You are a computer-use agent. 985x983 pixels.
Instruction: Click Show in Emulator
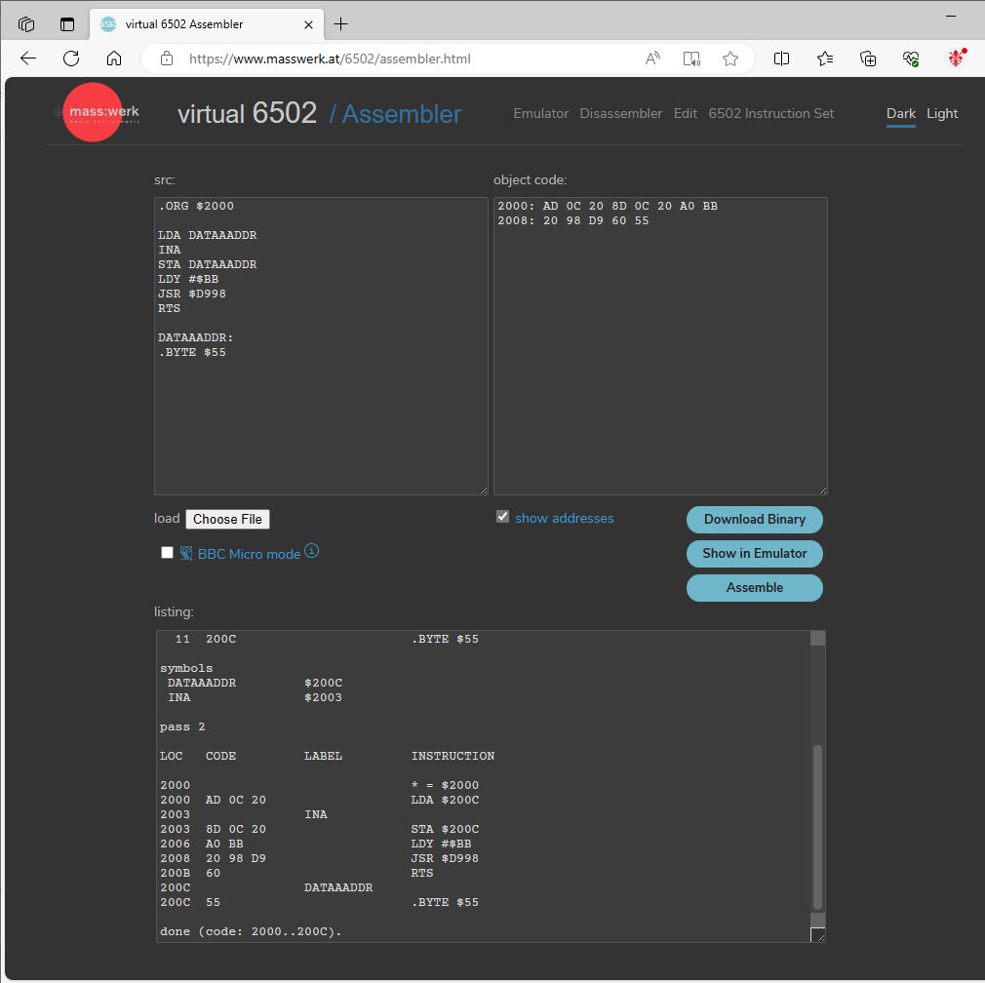(x=755, y=553)
